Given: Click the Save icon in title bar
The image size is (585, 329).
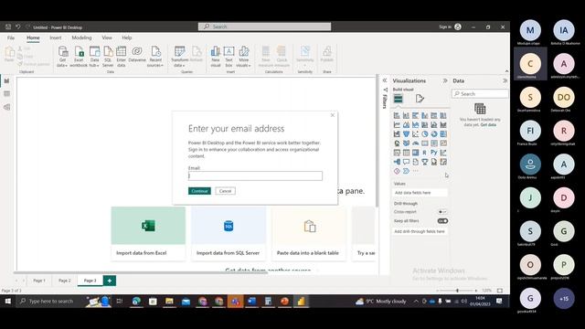Looking at the screenshot, I should coord(8,27).
